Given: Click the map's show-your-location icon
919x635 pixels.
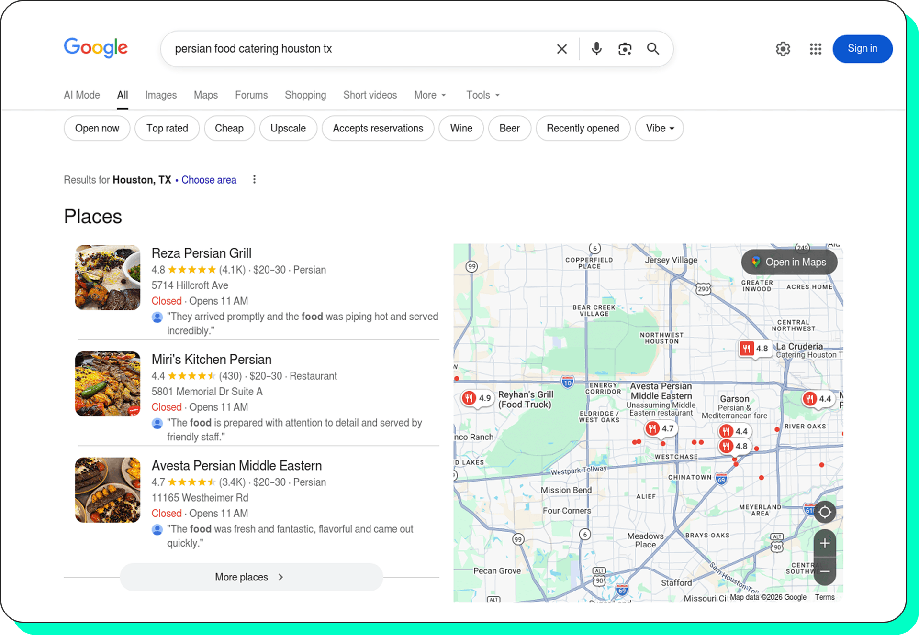Looking at the screenshot, I should [x=825, y=512].
